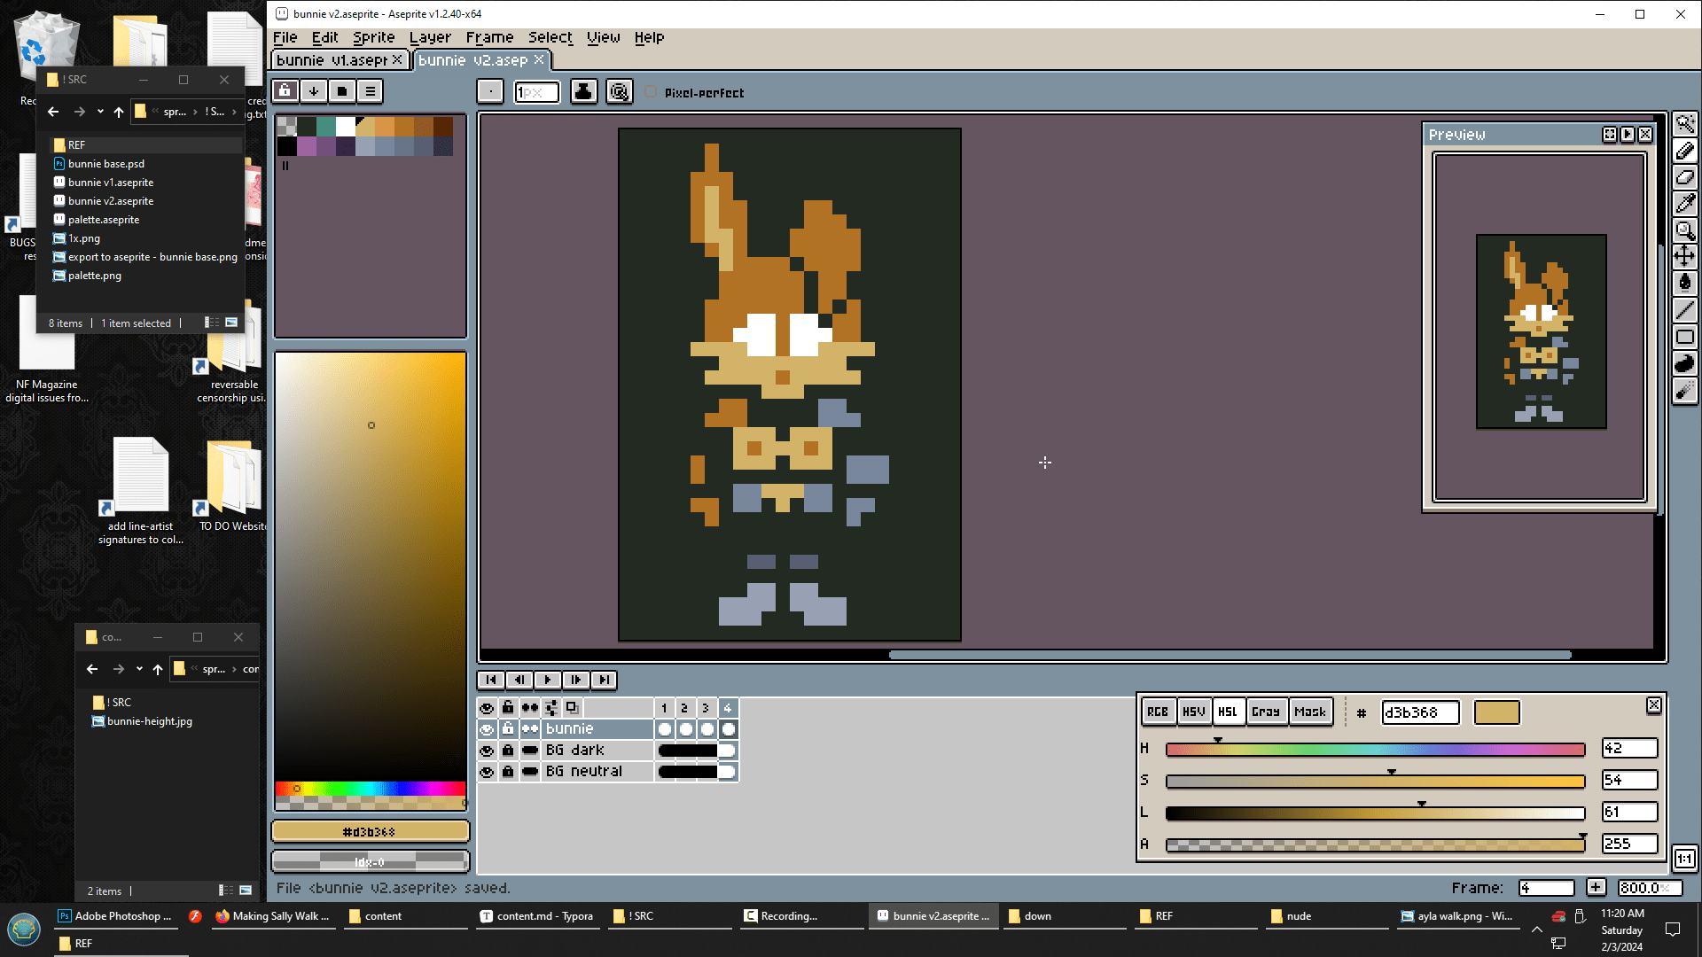Switch color mode to RGB
Viewport: 1702px width, 957px height.
tap(1157, 712)
